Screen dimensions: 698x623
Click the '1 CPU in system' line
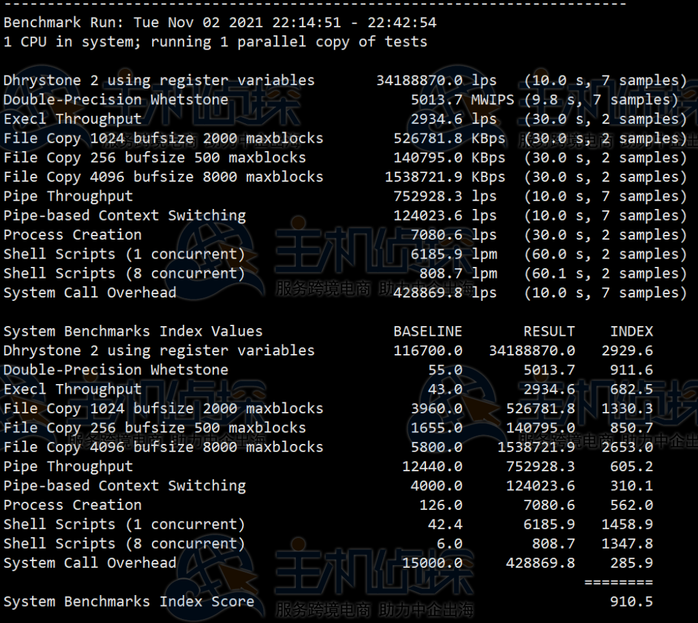point(215,42)
